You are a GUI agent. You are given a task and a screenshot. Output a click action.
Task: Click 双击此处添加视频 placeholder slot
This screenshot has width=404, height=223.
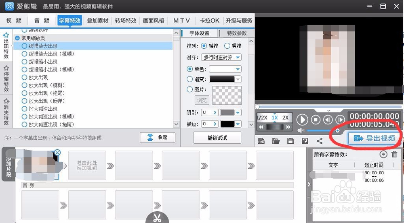click(87, 165)
